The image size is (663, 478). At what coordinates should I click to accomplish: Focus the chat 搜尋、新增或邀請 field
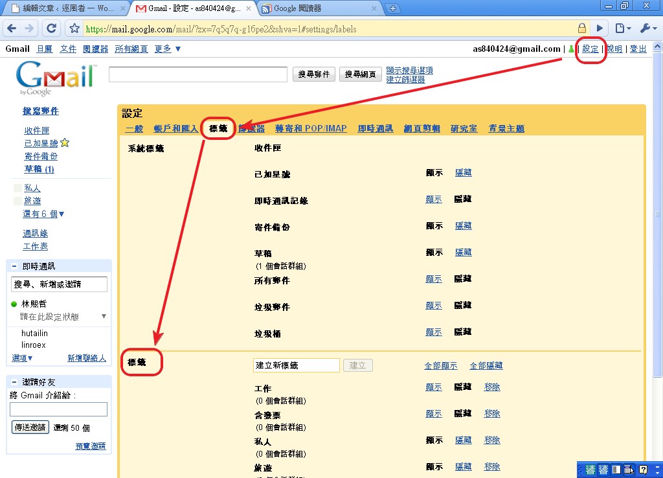[59, 284]
